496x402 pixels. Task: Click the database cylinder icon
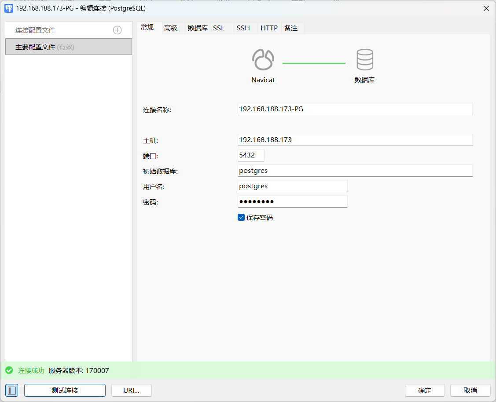pos(365,60)
